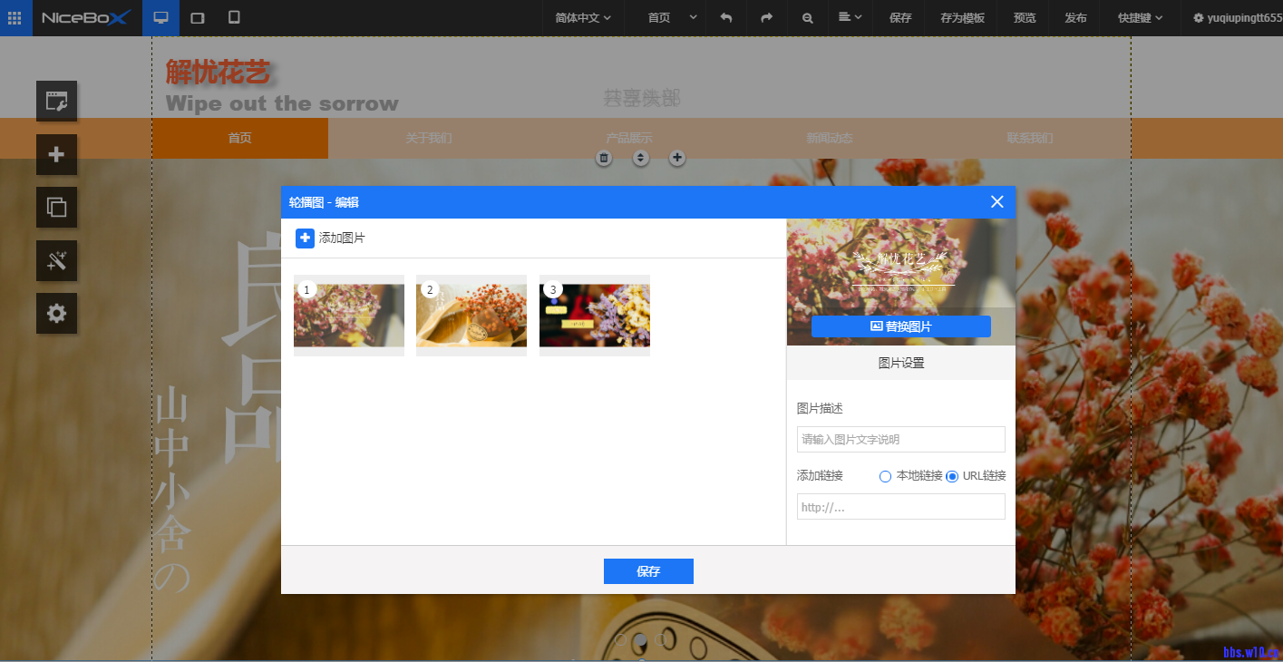1283x662 pixels.
Task: Open the 简体中文 language dropdown
Action: point(583,17)
